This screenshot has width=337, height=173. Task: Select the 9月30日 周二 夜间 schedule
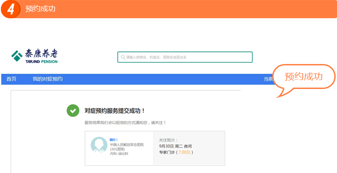point(175,146)
